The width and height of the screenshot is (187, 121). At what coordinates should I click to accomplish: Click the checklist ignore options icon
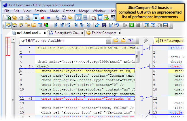94,18
